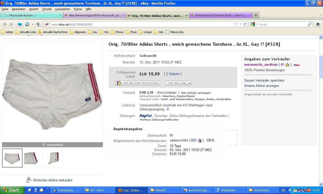The image size is (323, 194).
Task: Open the 2 Gebote bid history link
Action: (x=173, y=74)
